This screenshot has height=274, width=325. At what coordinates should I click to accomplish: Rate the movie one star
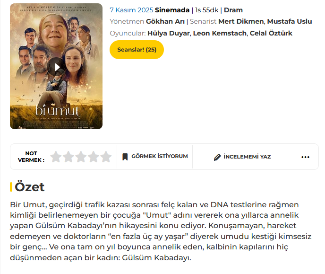pyautogui.click(x=56, y=157)
